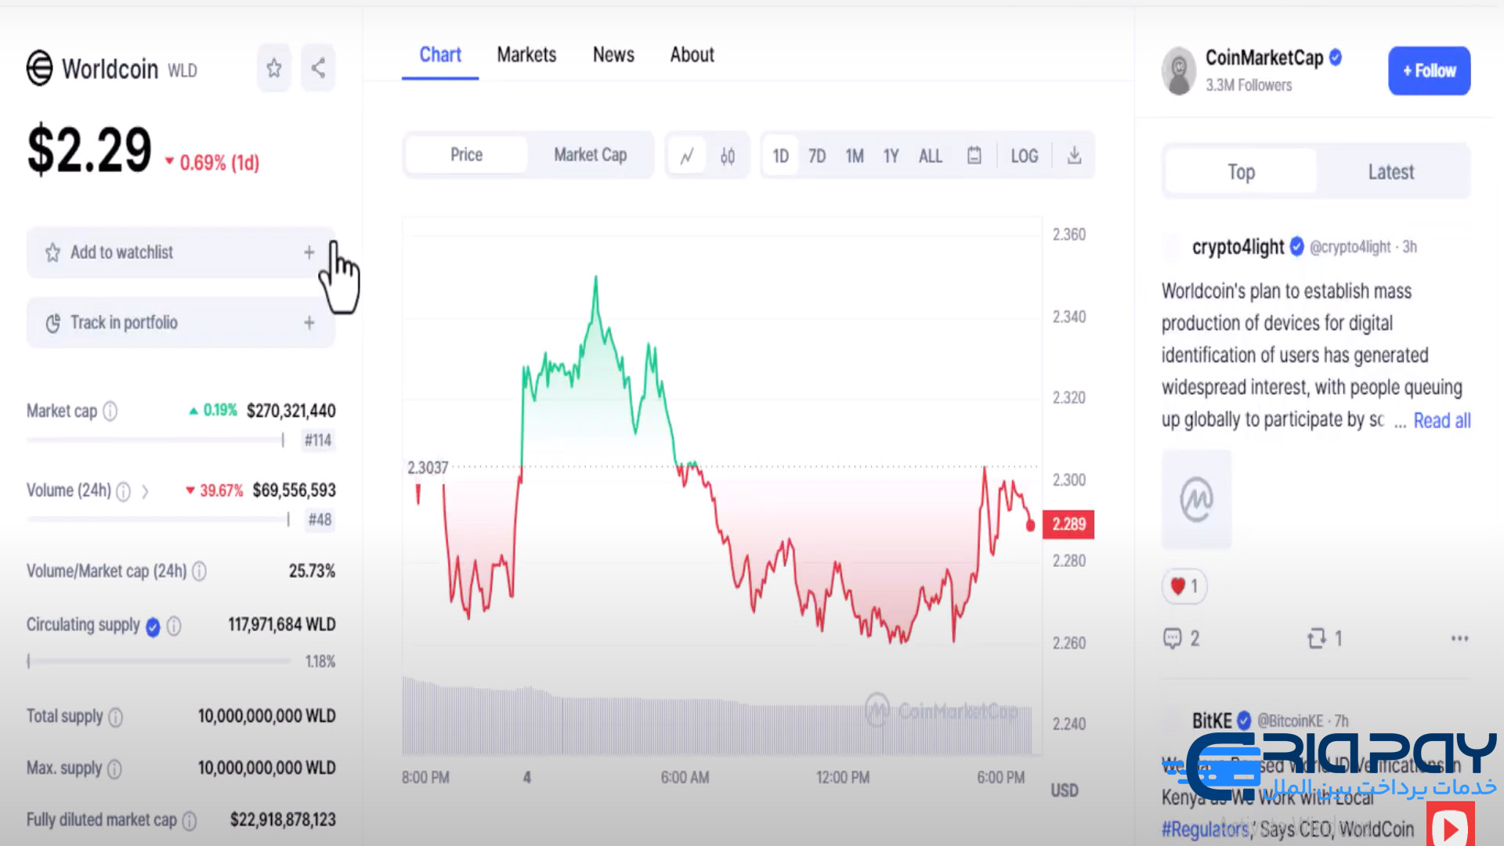Click the 2.289 current price marker
This screenshot has height=846, width=1504.
[x=1068, y=524]
